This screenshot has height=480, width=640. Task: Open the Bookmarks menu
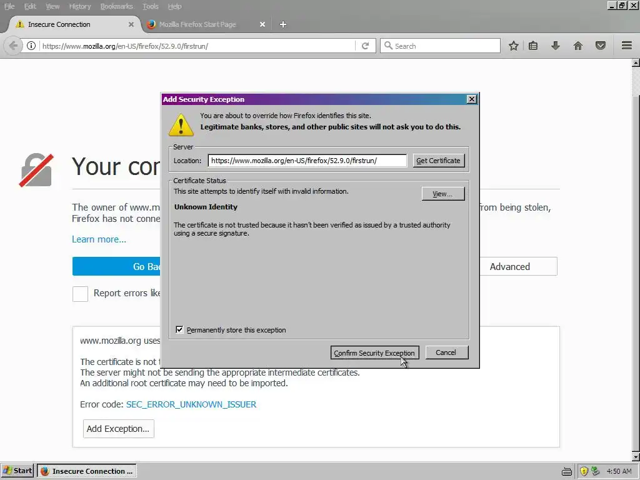tap(116, 6)
